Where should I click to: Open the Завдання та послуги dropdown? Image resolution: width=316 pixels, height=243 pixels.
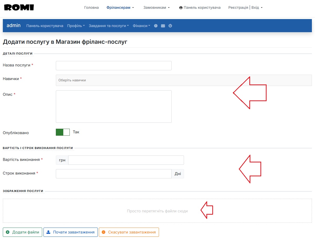pos(109,26)
